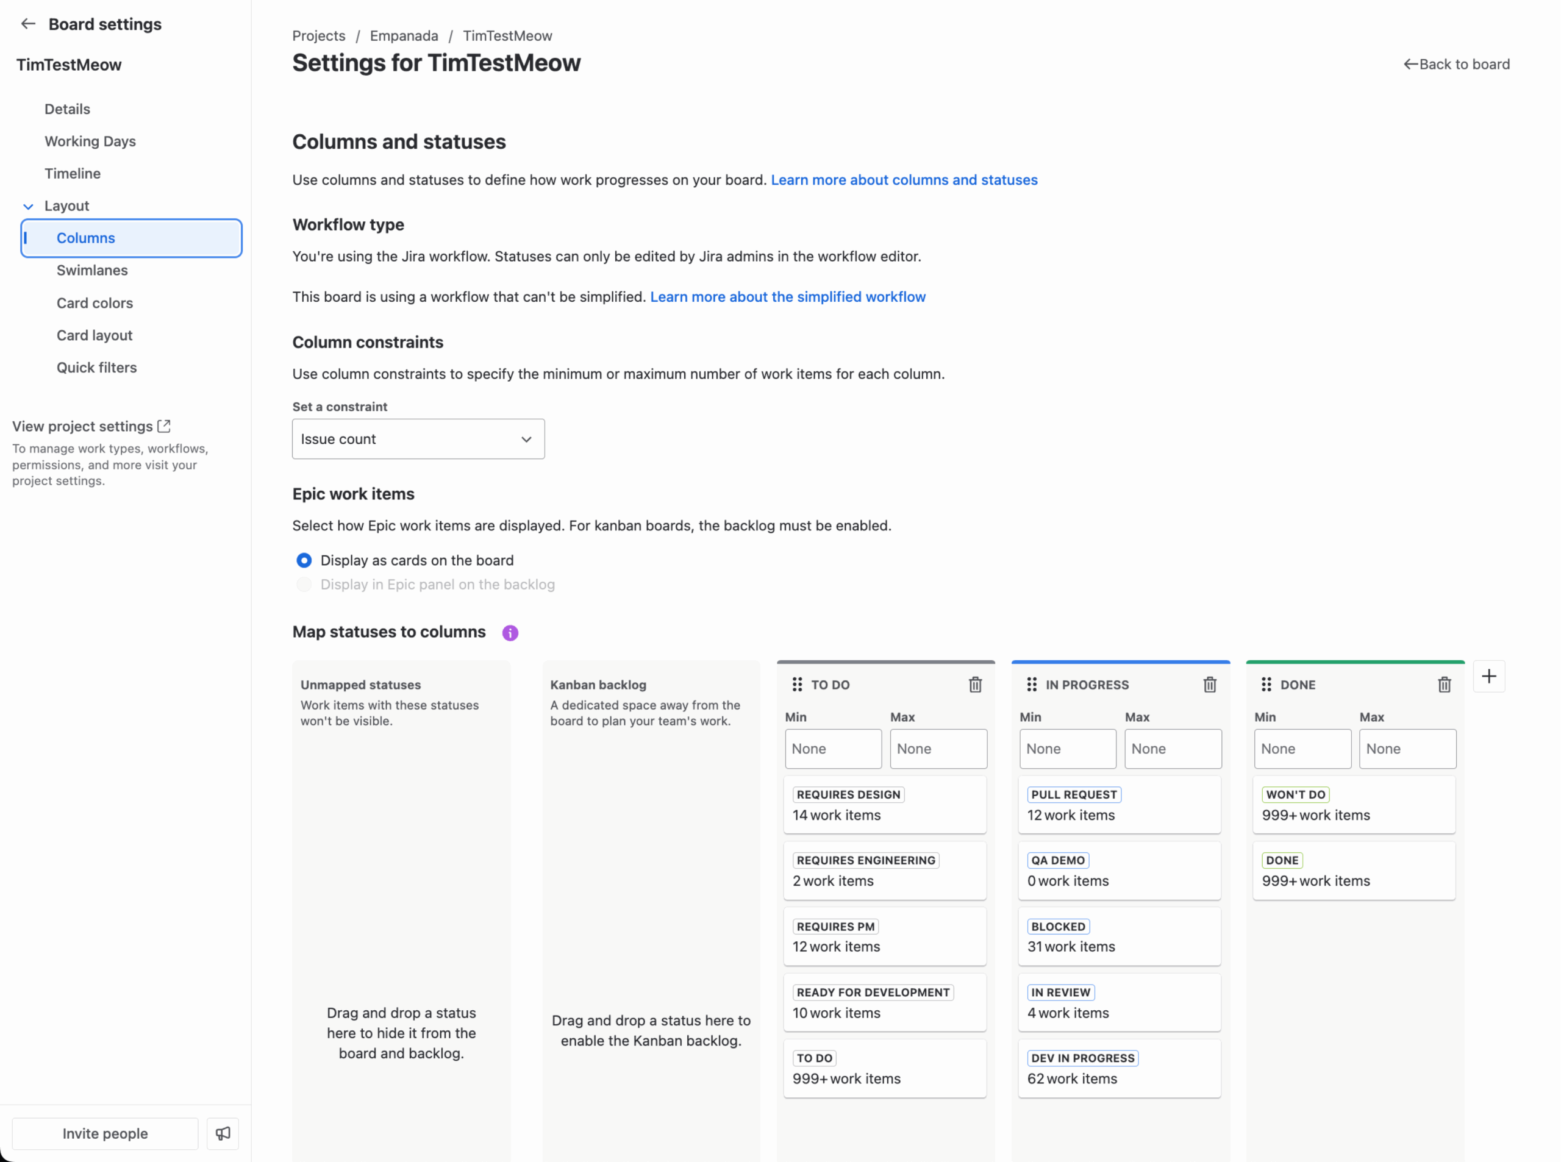Open the Timeline settings
This screenshot has height=1162, width=1561.
click(73, 174)
